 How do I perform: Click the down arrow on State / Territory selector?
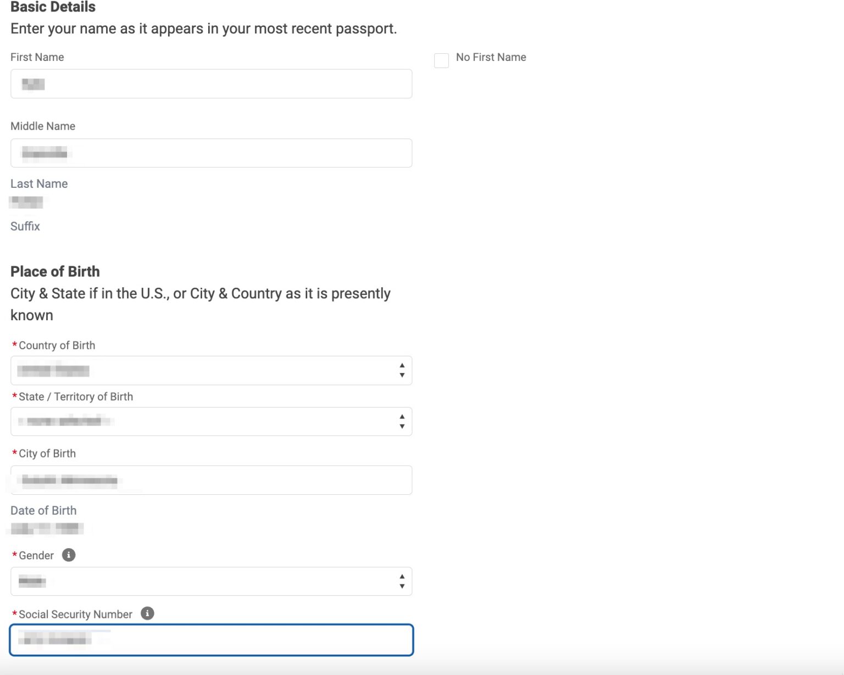(402, 426)
